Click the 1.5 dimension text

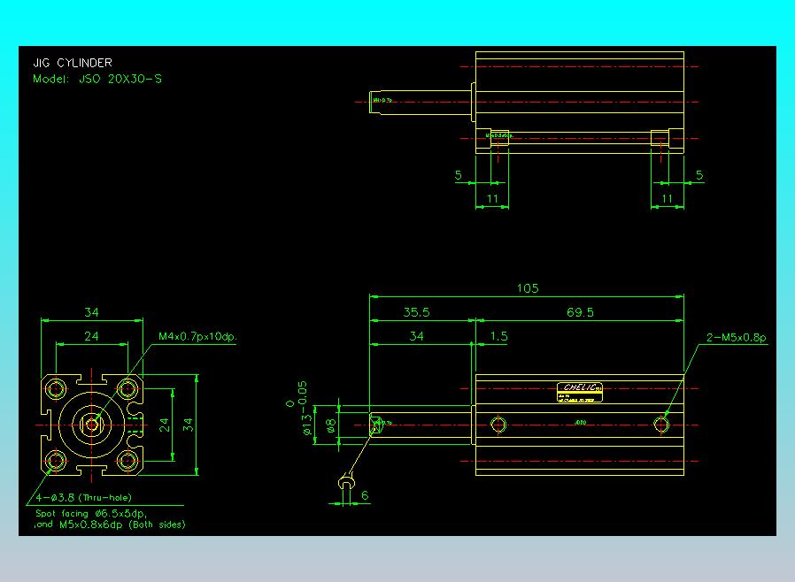click(498, 336)
